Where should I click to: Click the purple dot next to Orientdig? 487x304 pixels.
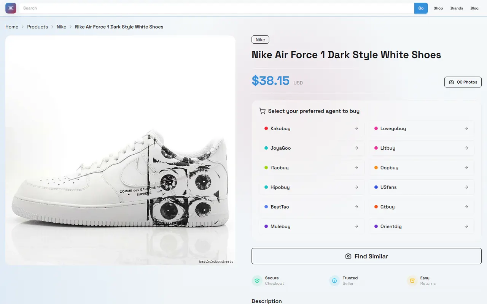point(376,226)
